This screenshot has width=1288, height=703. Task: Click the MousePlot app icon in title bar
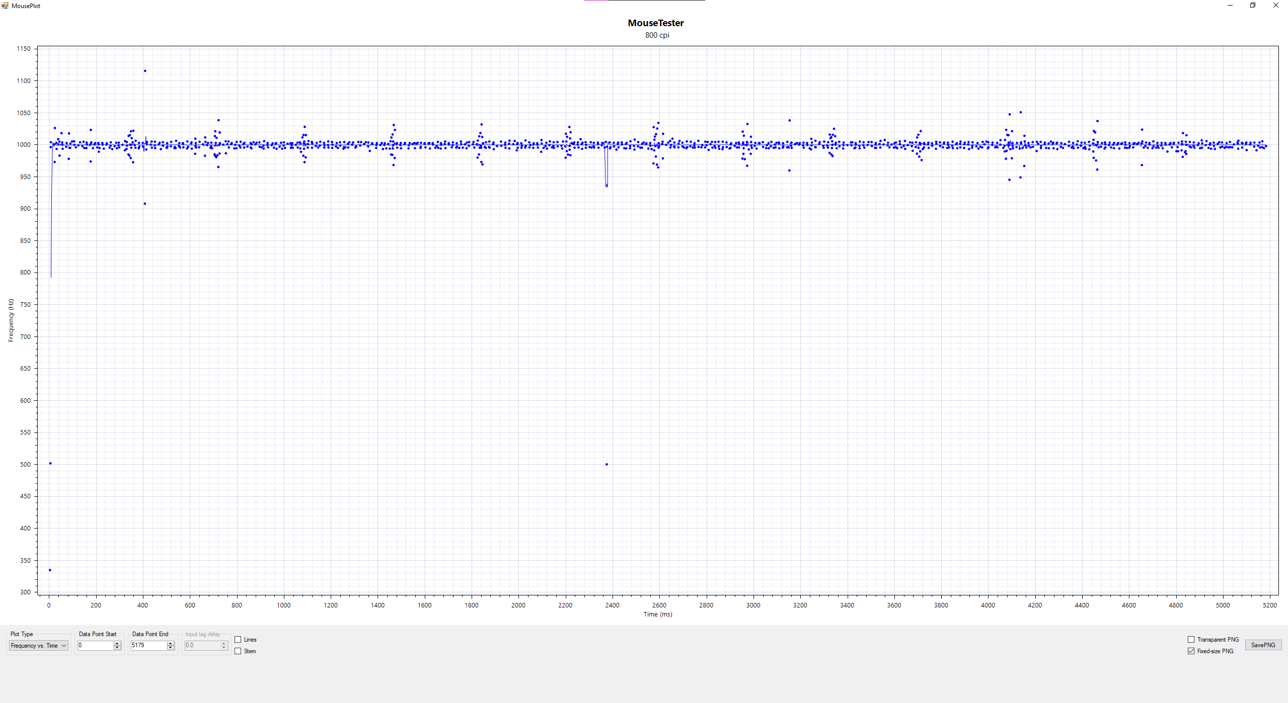pos(5,6)
